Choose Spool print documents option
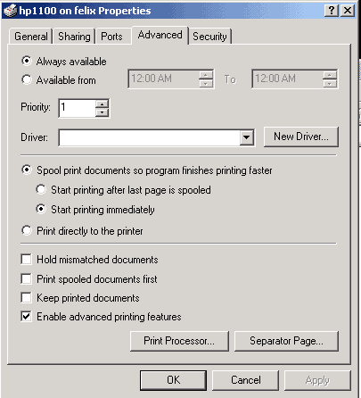The width and height of the screenshot is (361, 398). point(27,170)
